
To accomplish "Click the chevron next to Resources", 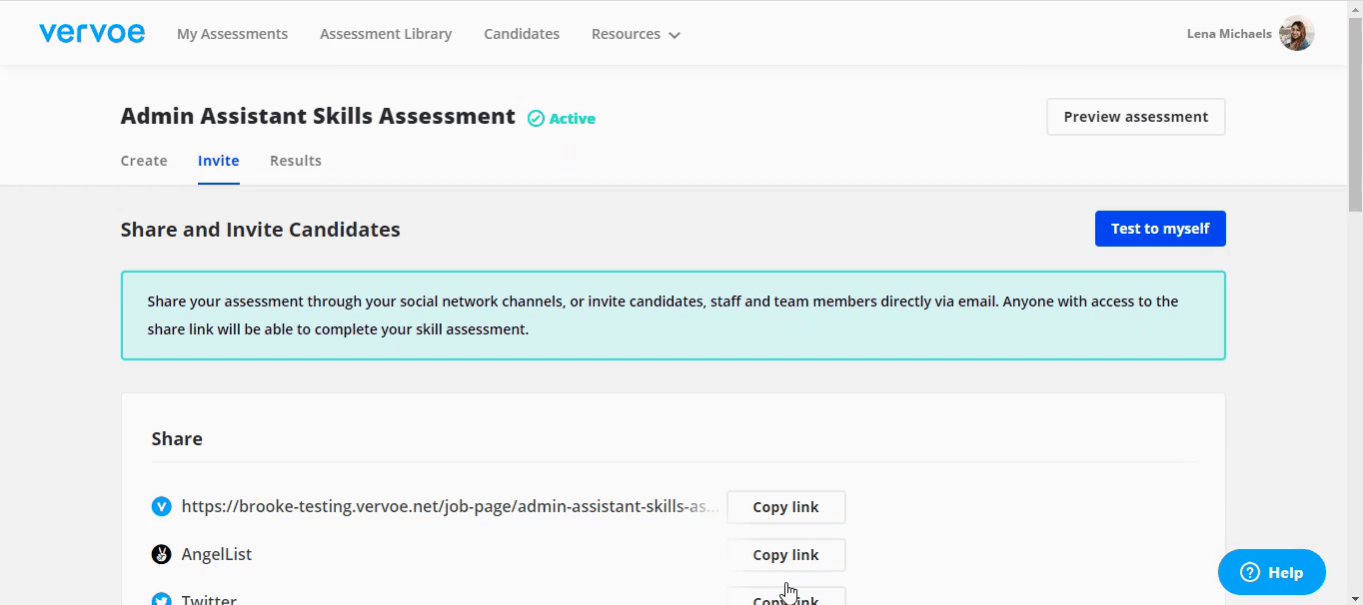I will tap(675, 35).
